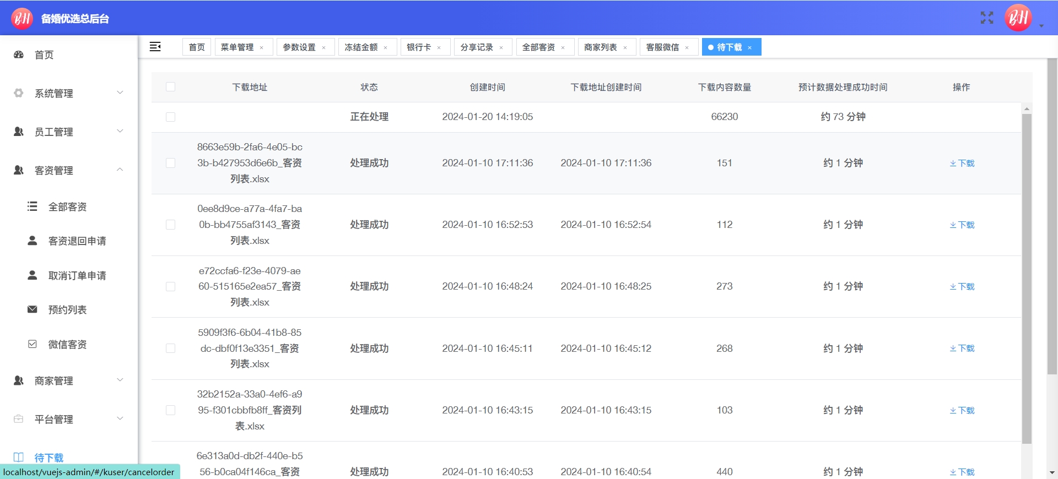The height and width of the screenshot is (479, 1058).
Task: Check the row with 103 items
Action: [171, 410]
